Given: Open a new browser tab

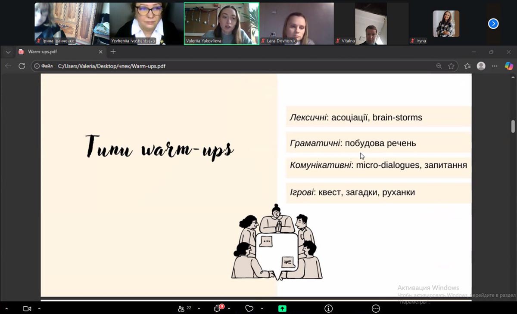Looking at the screenshot, I should (113, 52).
